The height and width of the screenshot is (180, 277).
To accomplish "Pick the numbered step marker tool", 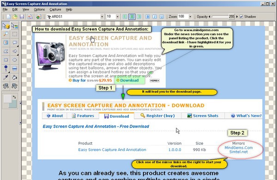I will (x=6, y=69).
